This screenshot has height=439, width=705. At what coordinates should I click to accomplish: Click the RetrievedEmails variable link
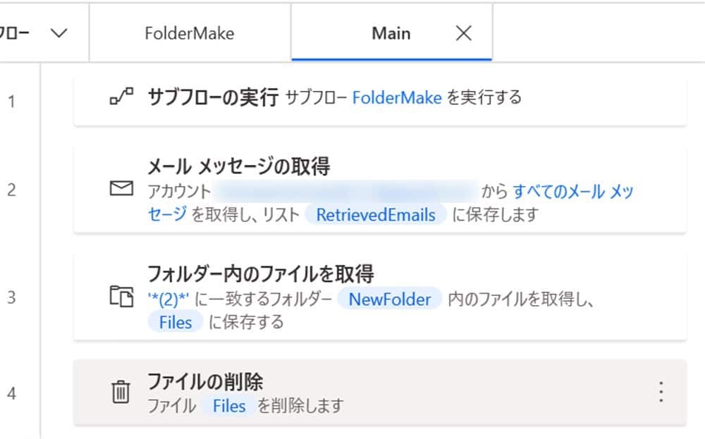click(x=376, y=215)
